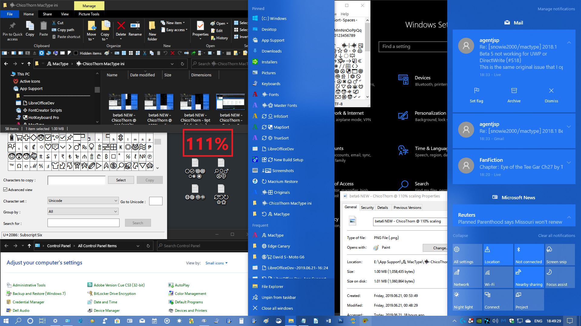Open Explorer address bar history dropdown
581x326 pixels.
[172, 64]
